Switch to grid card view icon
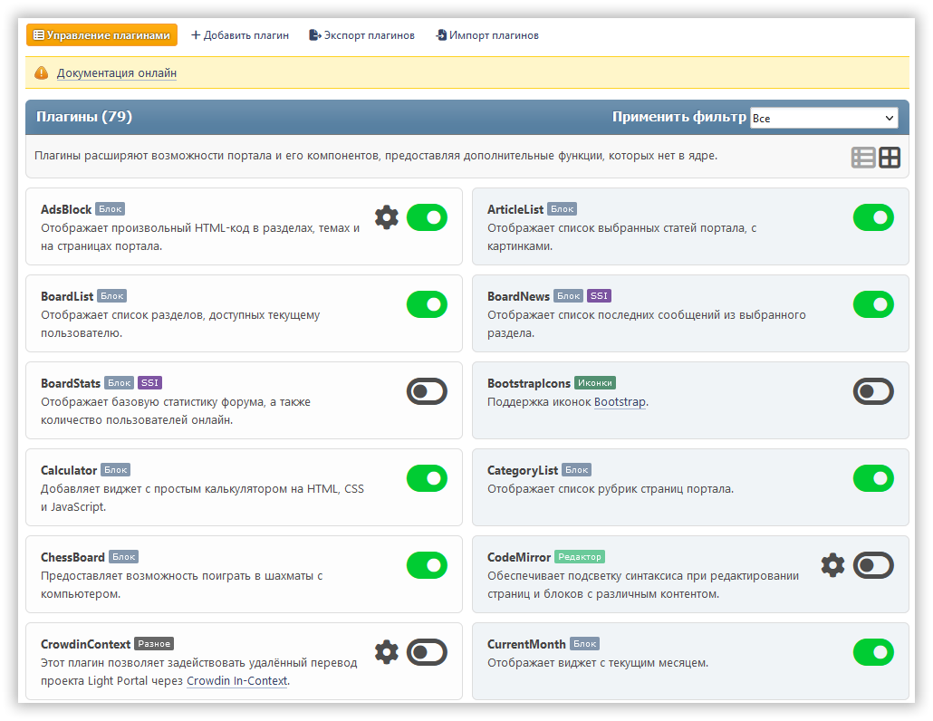 pyautogui.click(x=890, y=158)
